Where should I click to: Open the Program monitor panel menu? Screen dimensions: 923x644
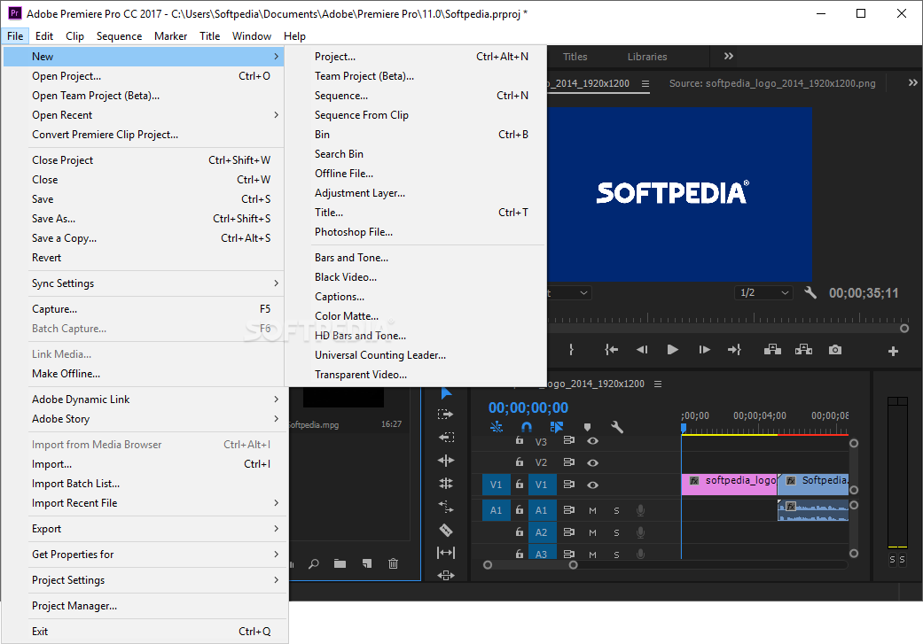pyautogui.click(x=645, y=83)
